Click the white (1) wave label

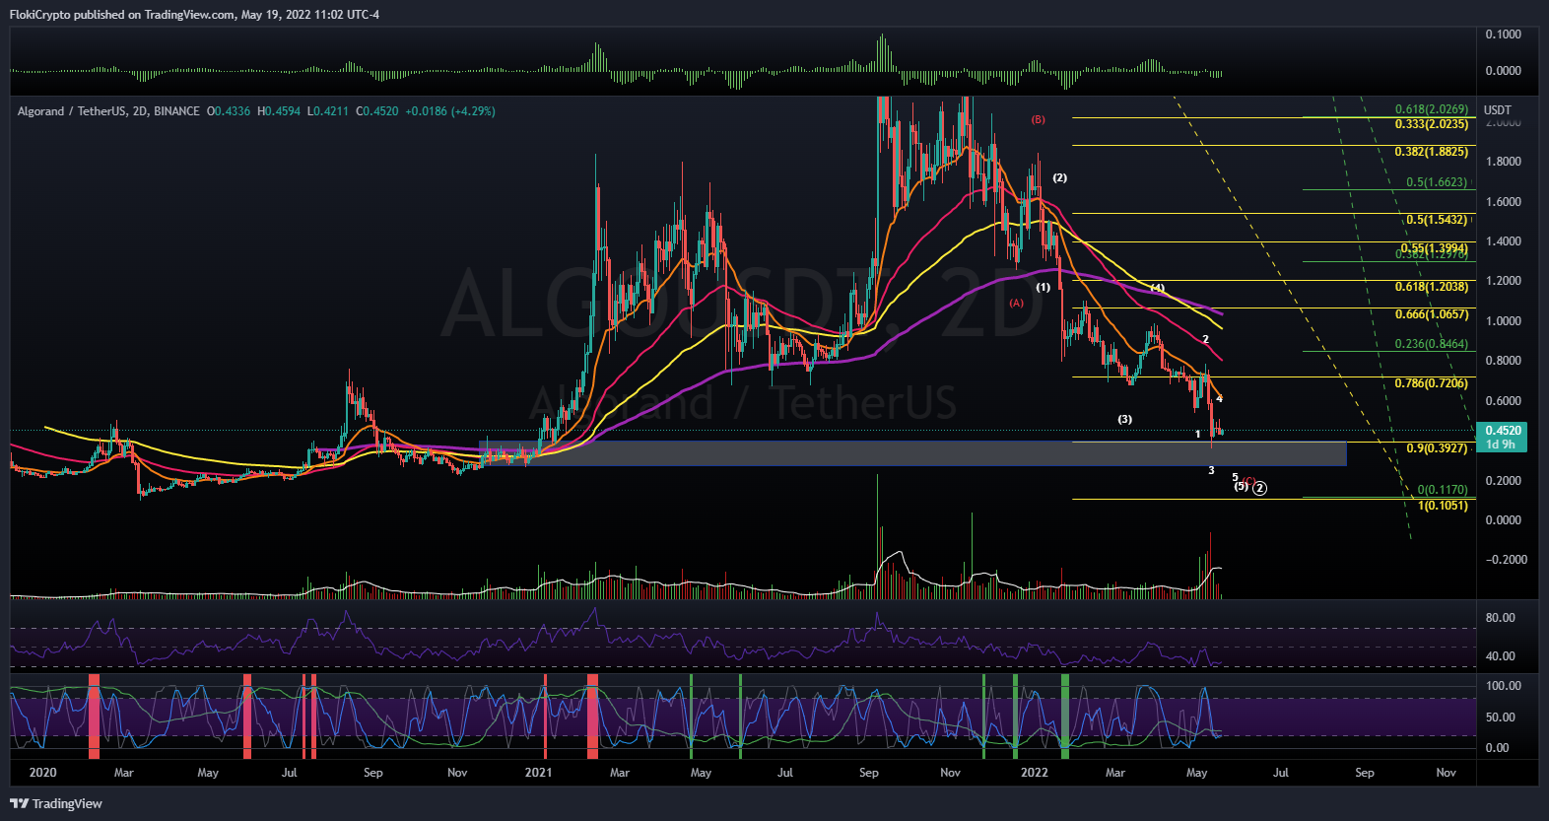click(x=1043, y=287)
